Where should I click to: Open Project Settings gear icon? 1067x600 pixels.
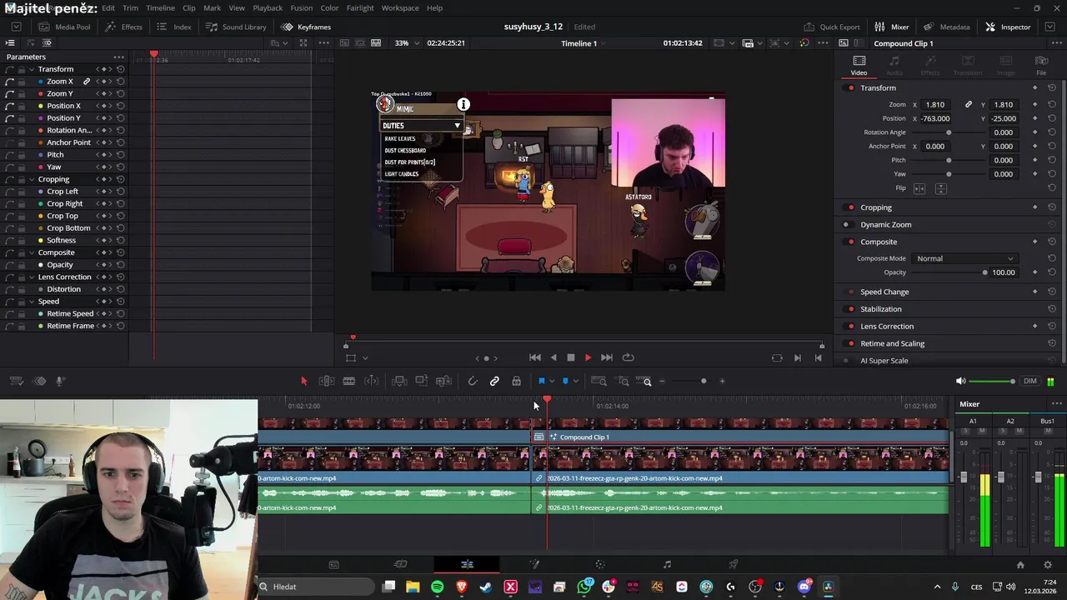point(1048,565)
